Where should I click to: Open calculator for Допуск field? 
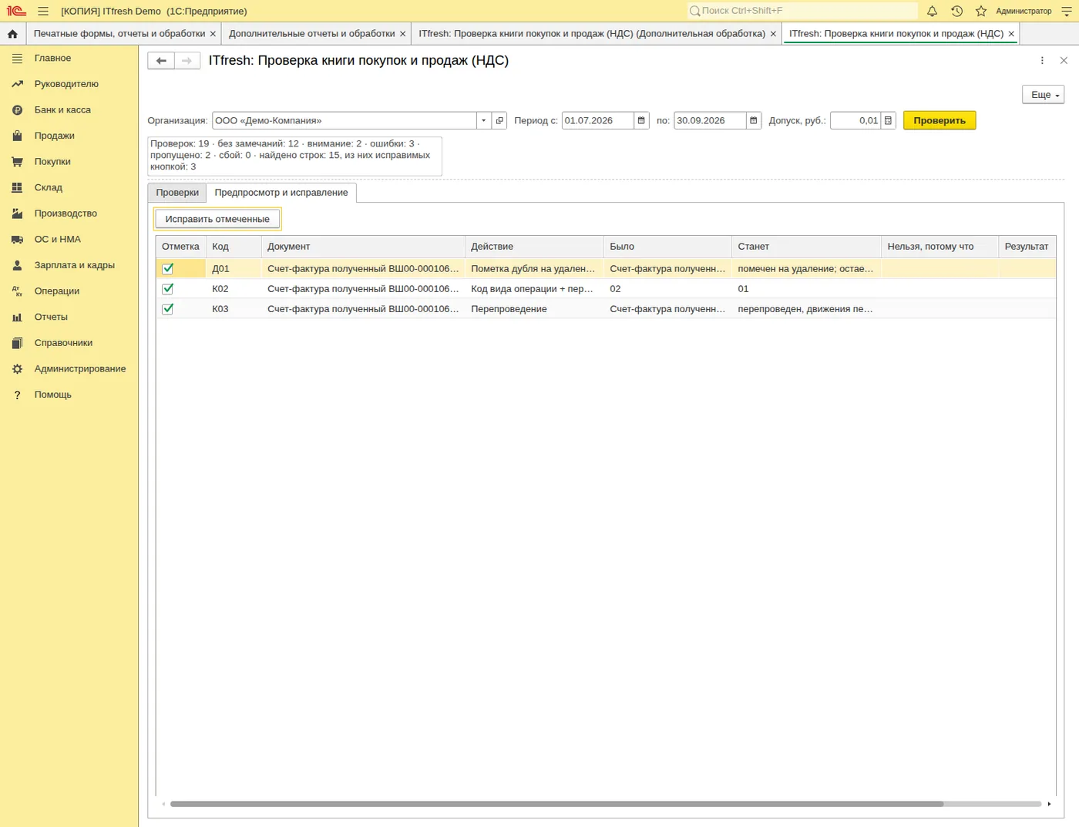(x=888, y=120)
